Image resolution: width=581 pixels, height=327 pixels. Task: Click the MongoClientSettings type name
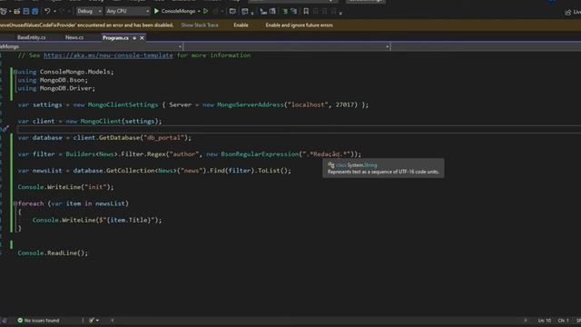[x=123, y=104]
